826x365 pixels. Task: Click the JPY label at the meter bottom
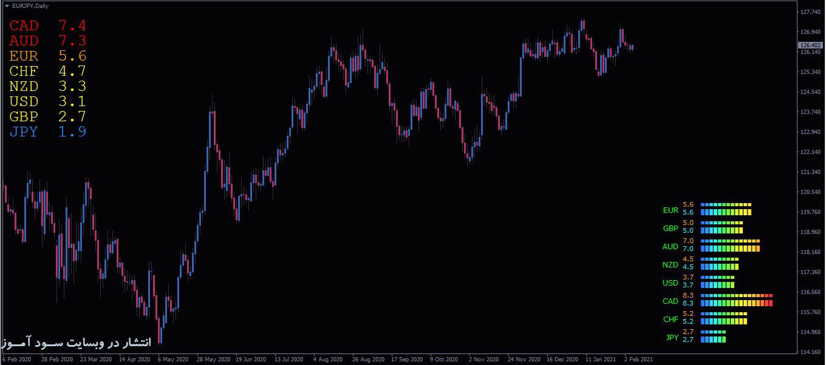(x=672, y=337)
